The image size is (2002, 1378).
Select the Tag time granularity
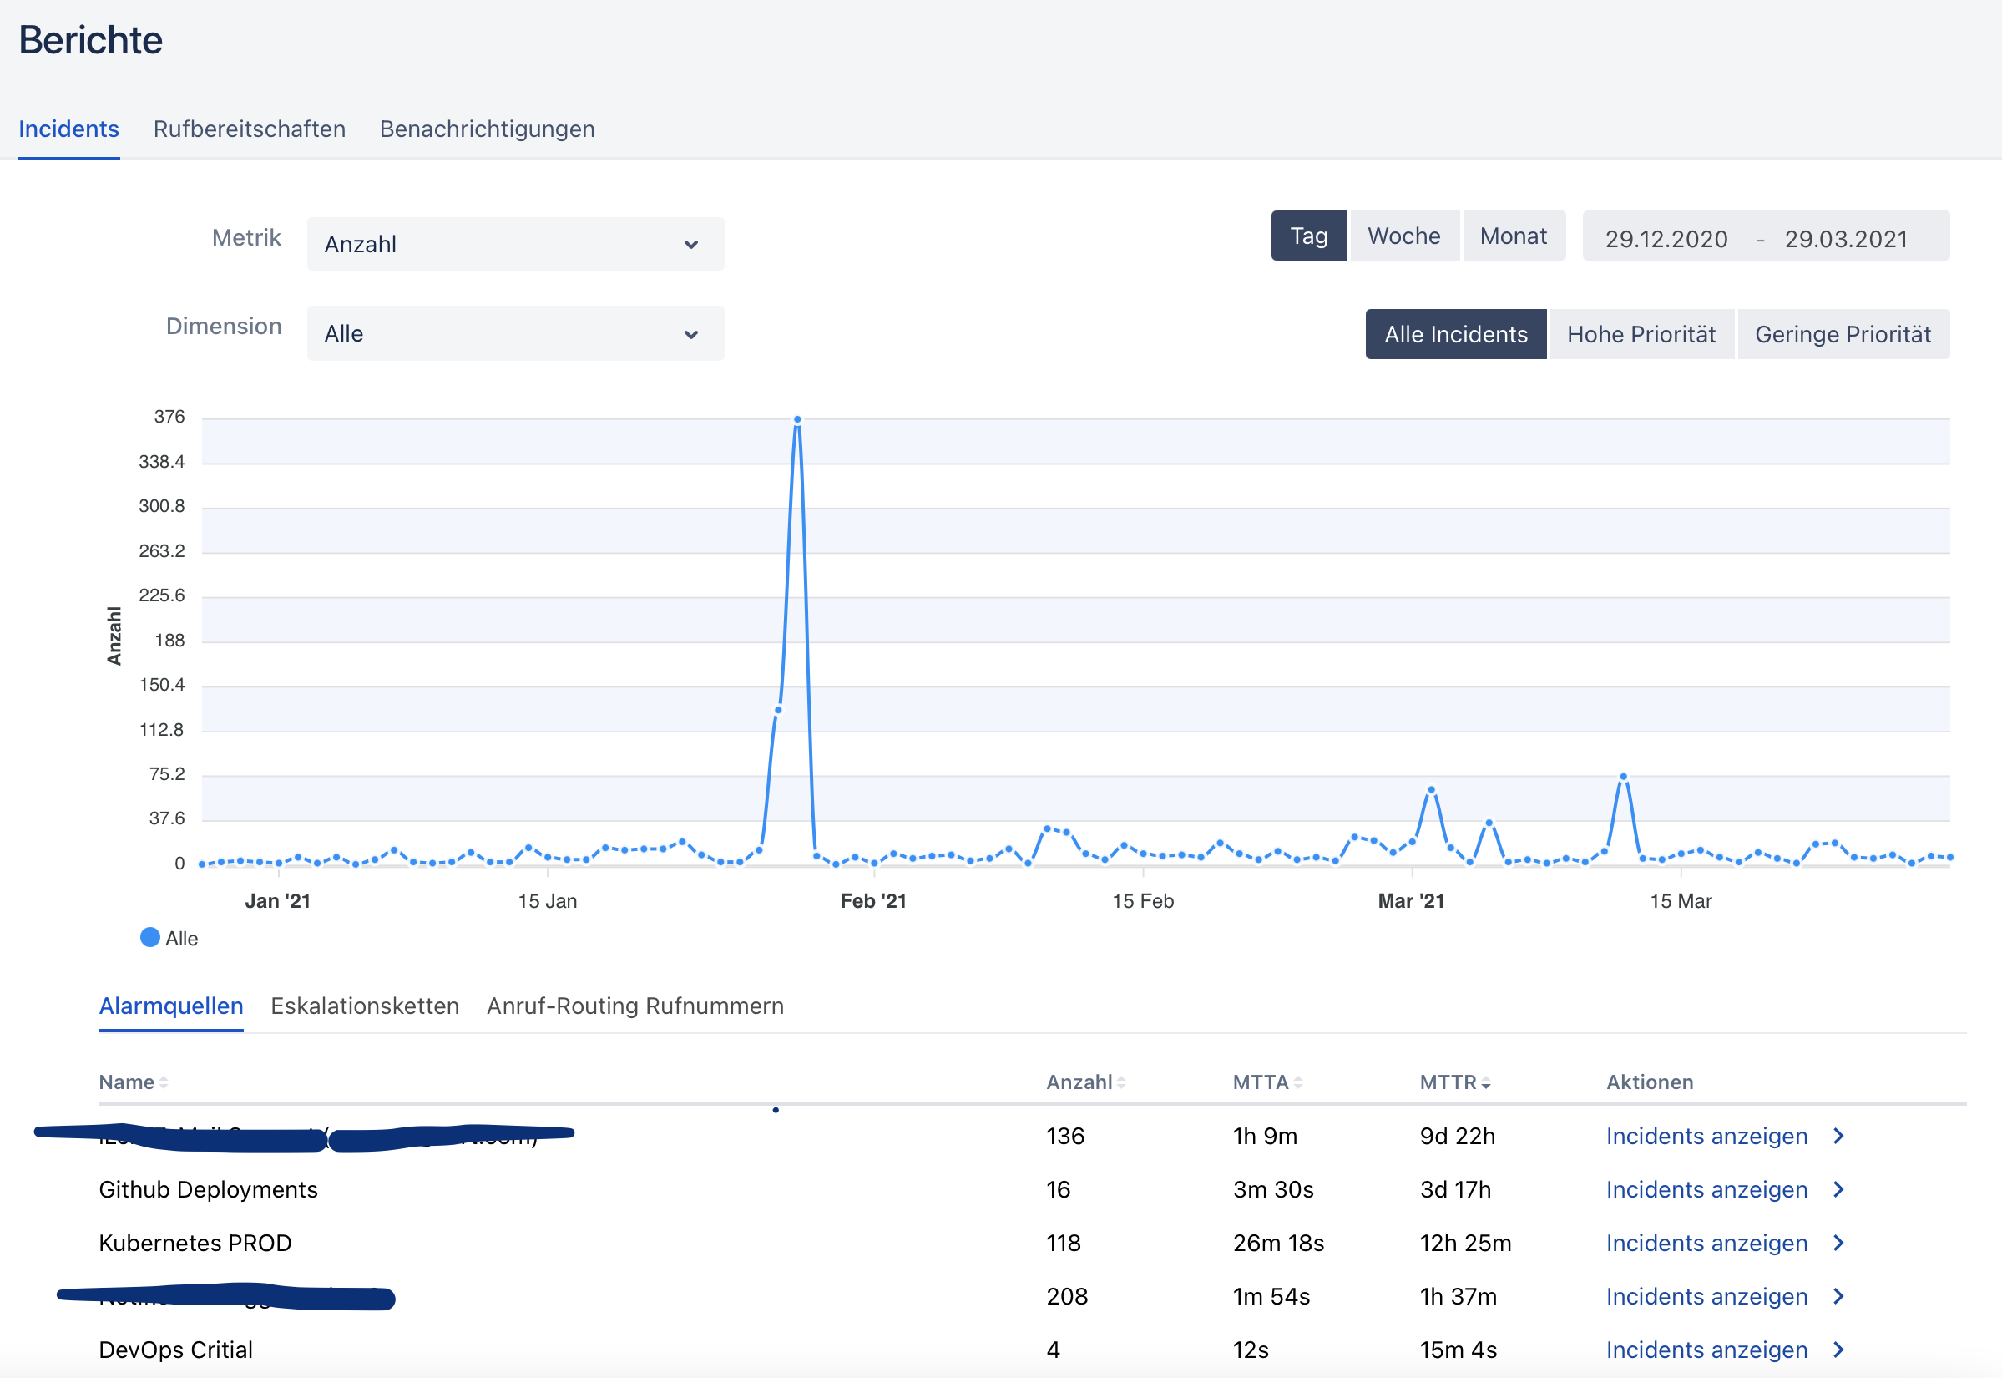[1308, 236]
